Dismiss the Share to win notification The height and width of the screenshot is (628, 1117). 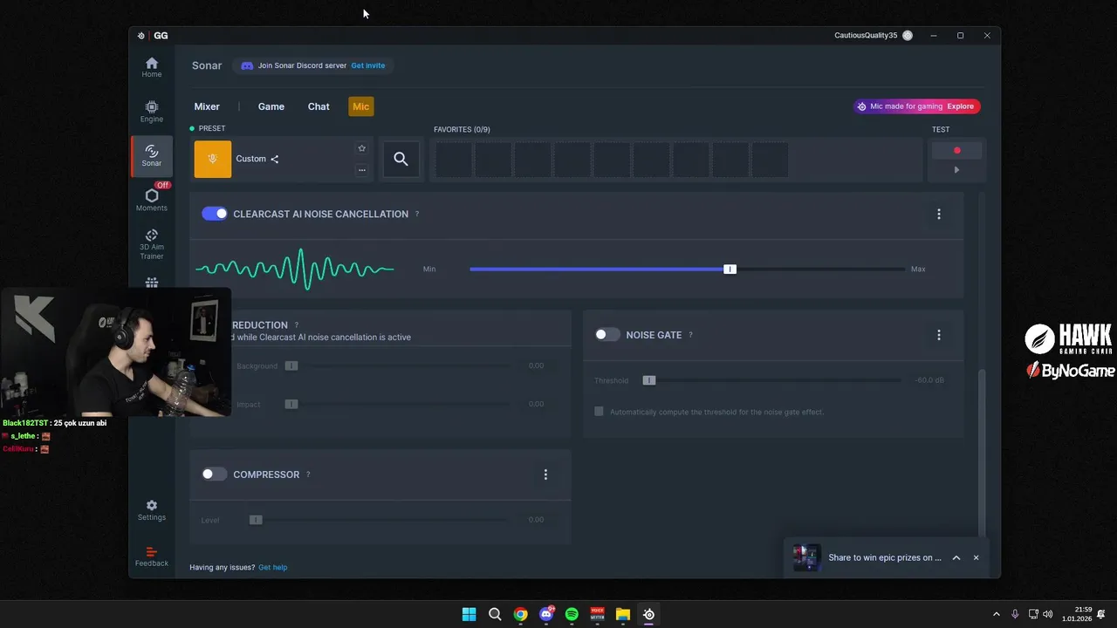pyautogui.click(x=976, y=557)
